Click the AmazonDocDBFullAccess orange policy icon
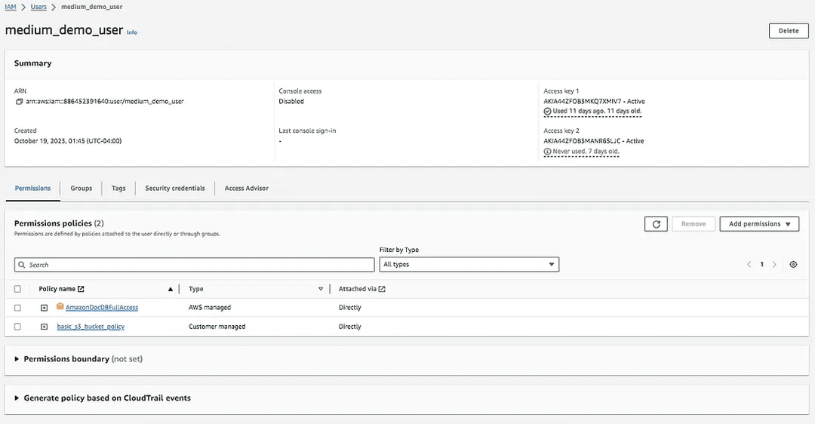 tap(60, 306)
